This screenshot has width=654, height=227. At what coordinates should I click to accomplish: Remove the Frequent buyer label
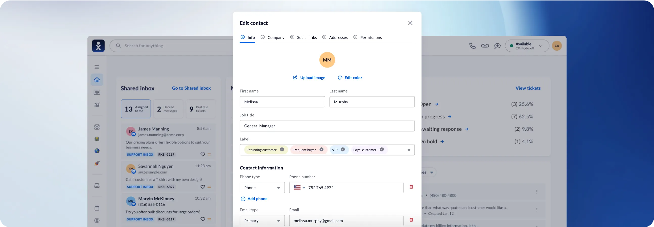(321, 150)
